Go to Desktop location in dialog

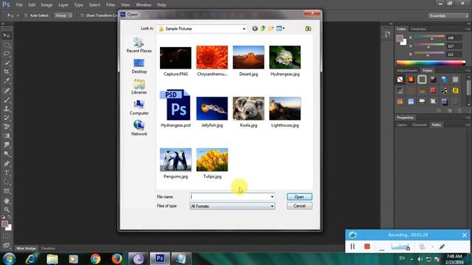click(139, 66)
